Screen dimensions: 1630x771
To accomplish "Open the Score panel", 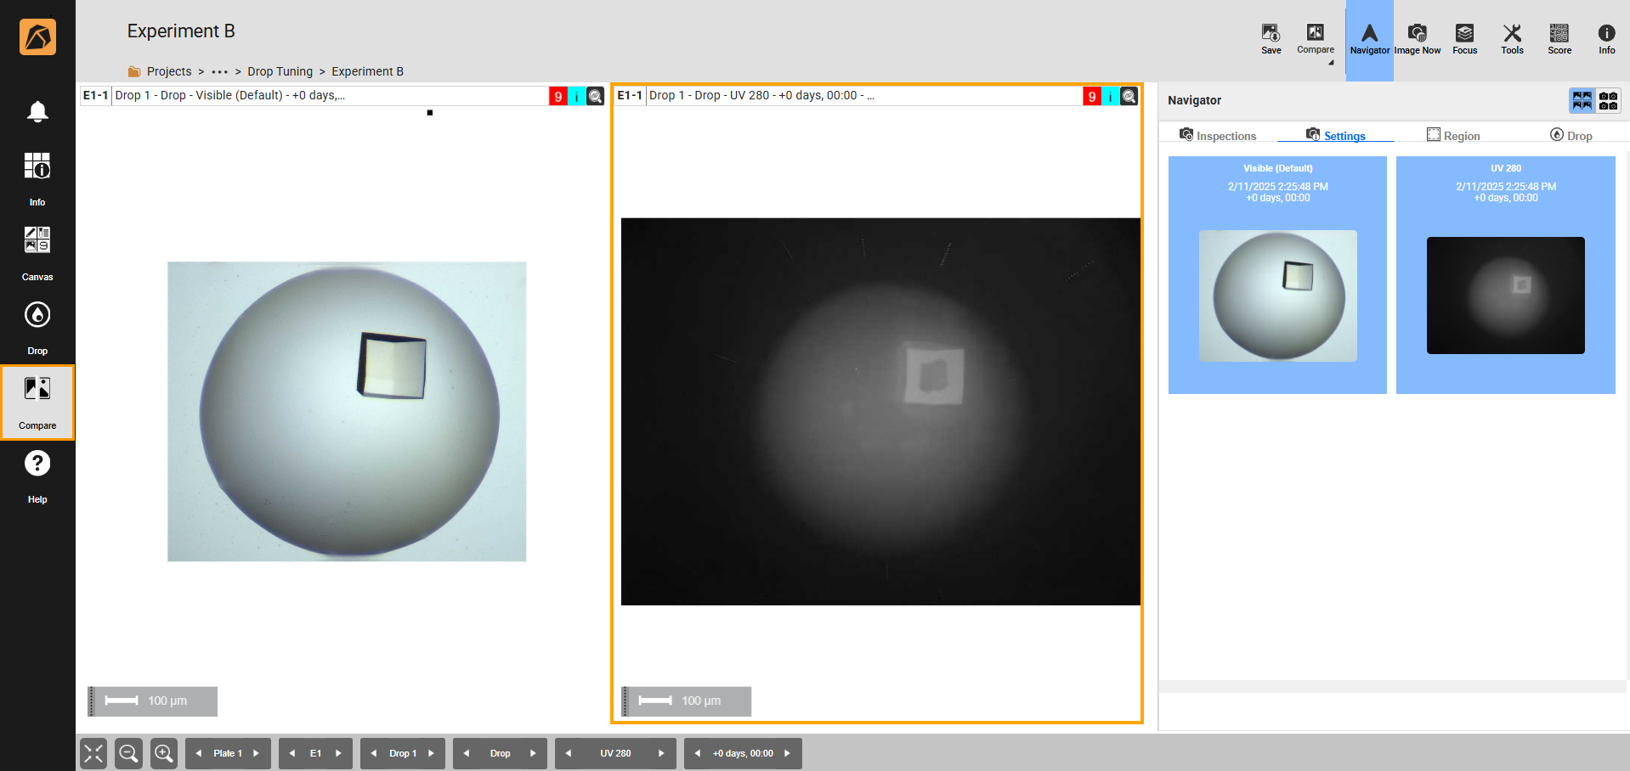I will click(1559, 38).
